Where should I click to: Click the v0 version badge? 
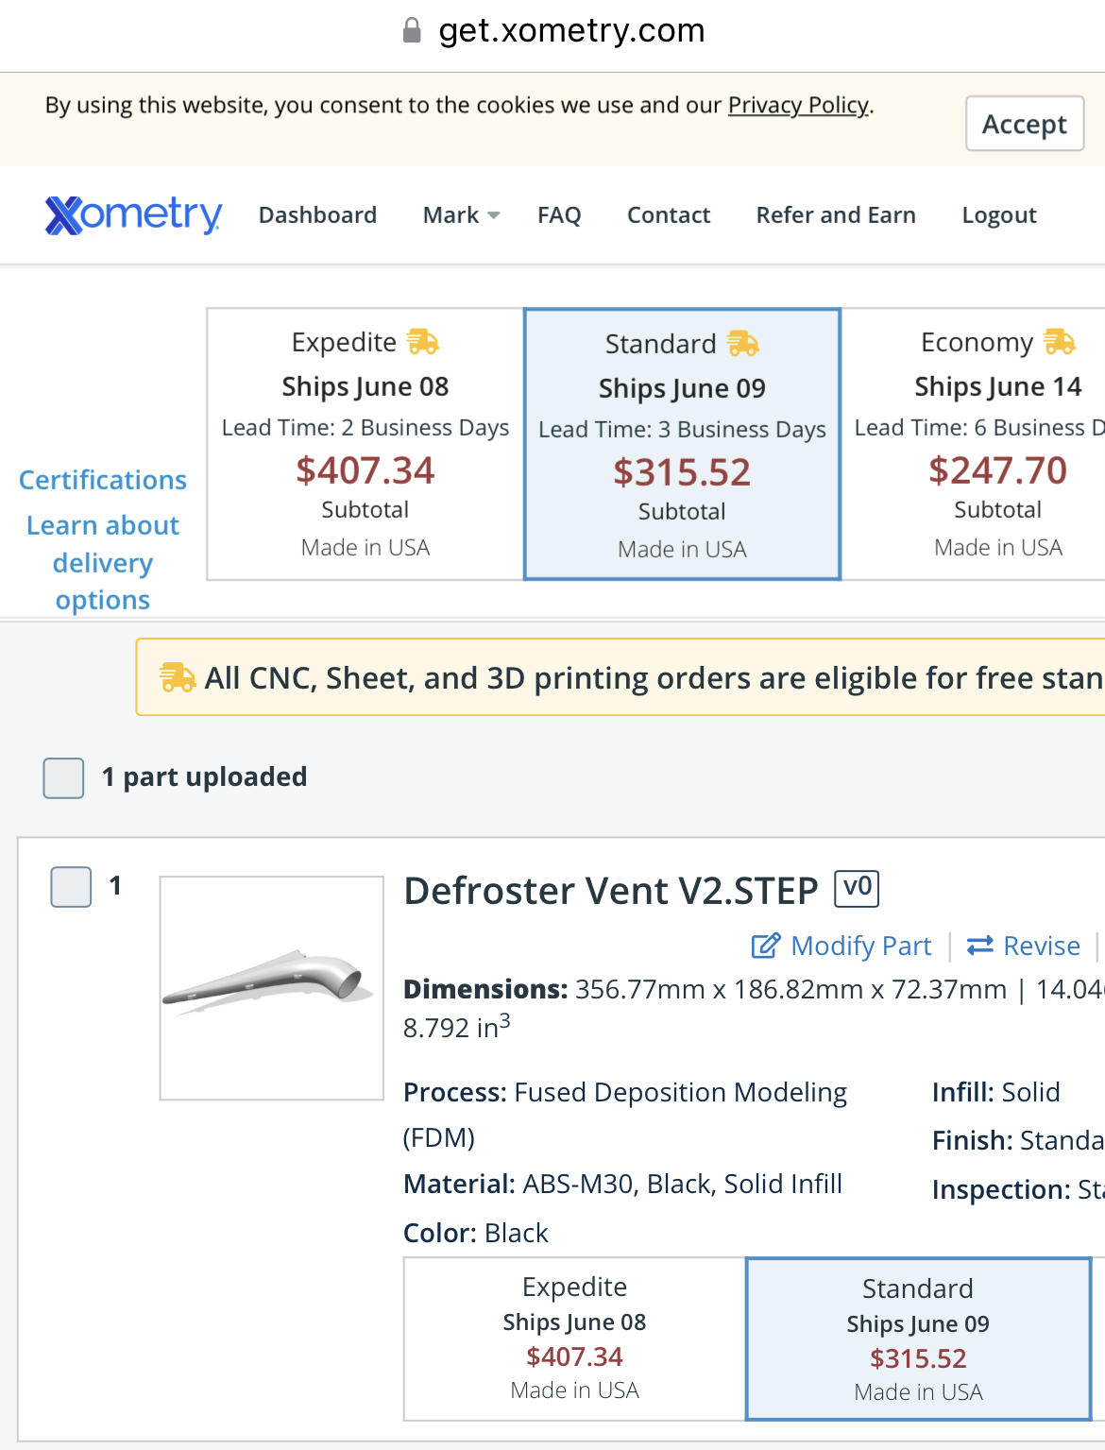(857, 888)
